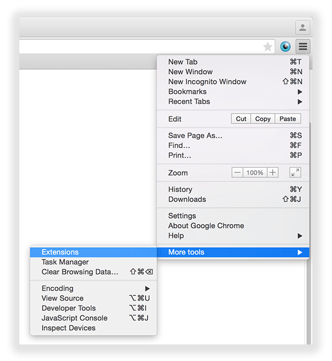Select Clear Browsing Data...
This screenshot has height=361, width=332.
(x=94, y=272)
